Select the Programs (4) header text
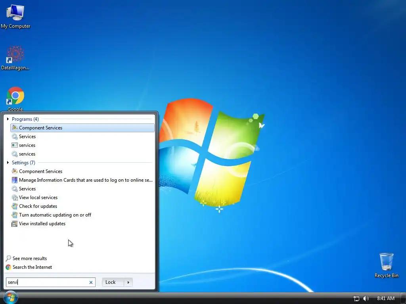This screenshot has width=406, height=304. (x=25, y=119)
